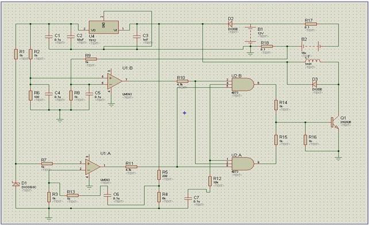Click battery B2 symbol

click(x=310, y=46)
